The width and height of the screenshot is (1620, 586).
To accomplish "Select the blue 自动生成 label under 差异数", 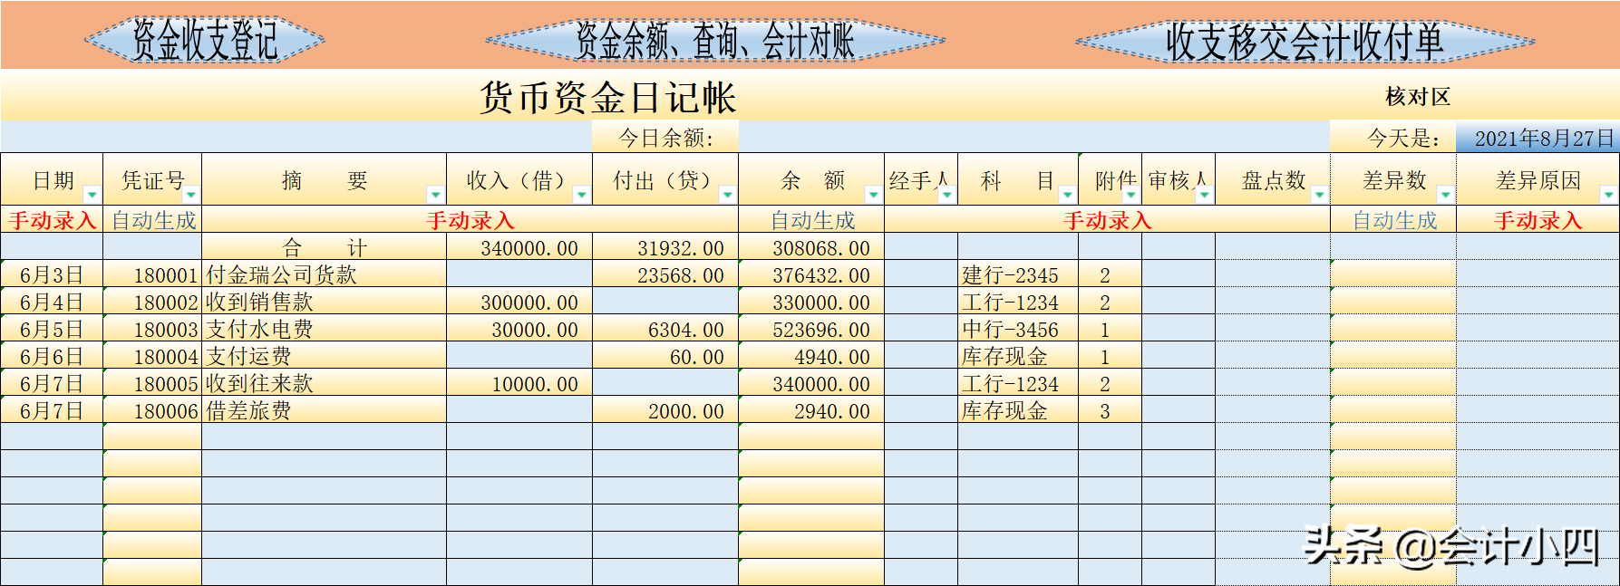I will (1394, 220).
